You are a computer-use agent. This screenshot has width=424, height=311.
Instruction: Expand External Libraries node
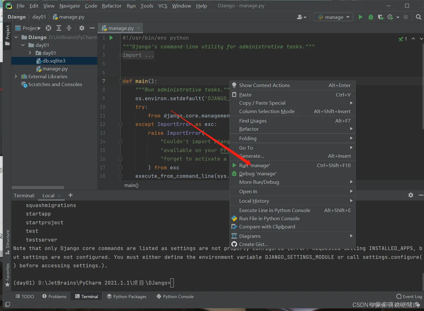point(16,77)
